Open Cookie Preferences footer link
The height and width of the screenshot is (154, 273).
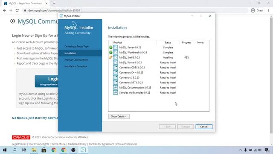click(x=127, y=144)
